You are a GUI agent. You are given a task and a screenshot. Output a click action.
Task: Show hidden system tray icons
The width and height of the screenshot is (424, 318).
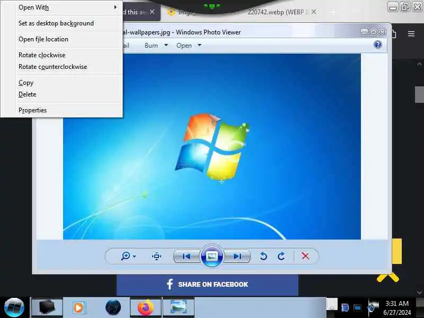pyautogui.click(x=332, y=304)
